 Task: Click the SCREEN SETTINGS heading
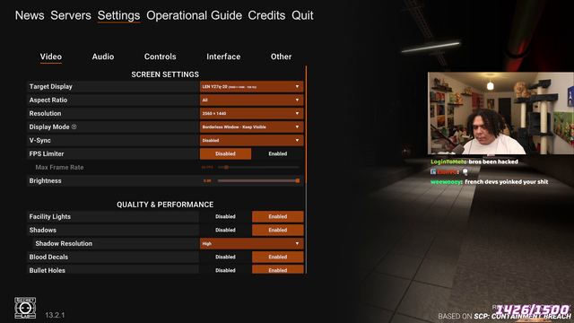pos(165,74)
